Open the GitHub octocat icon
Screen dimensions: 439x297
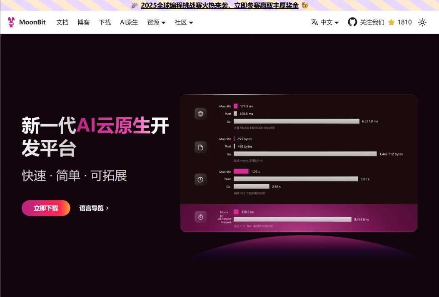(x=352, y=22)
